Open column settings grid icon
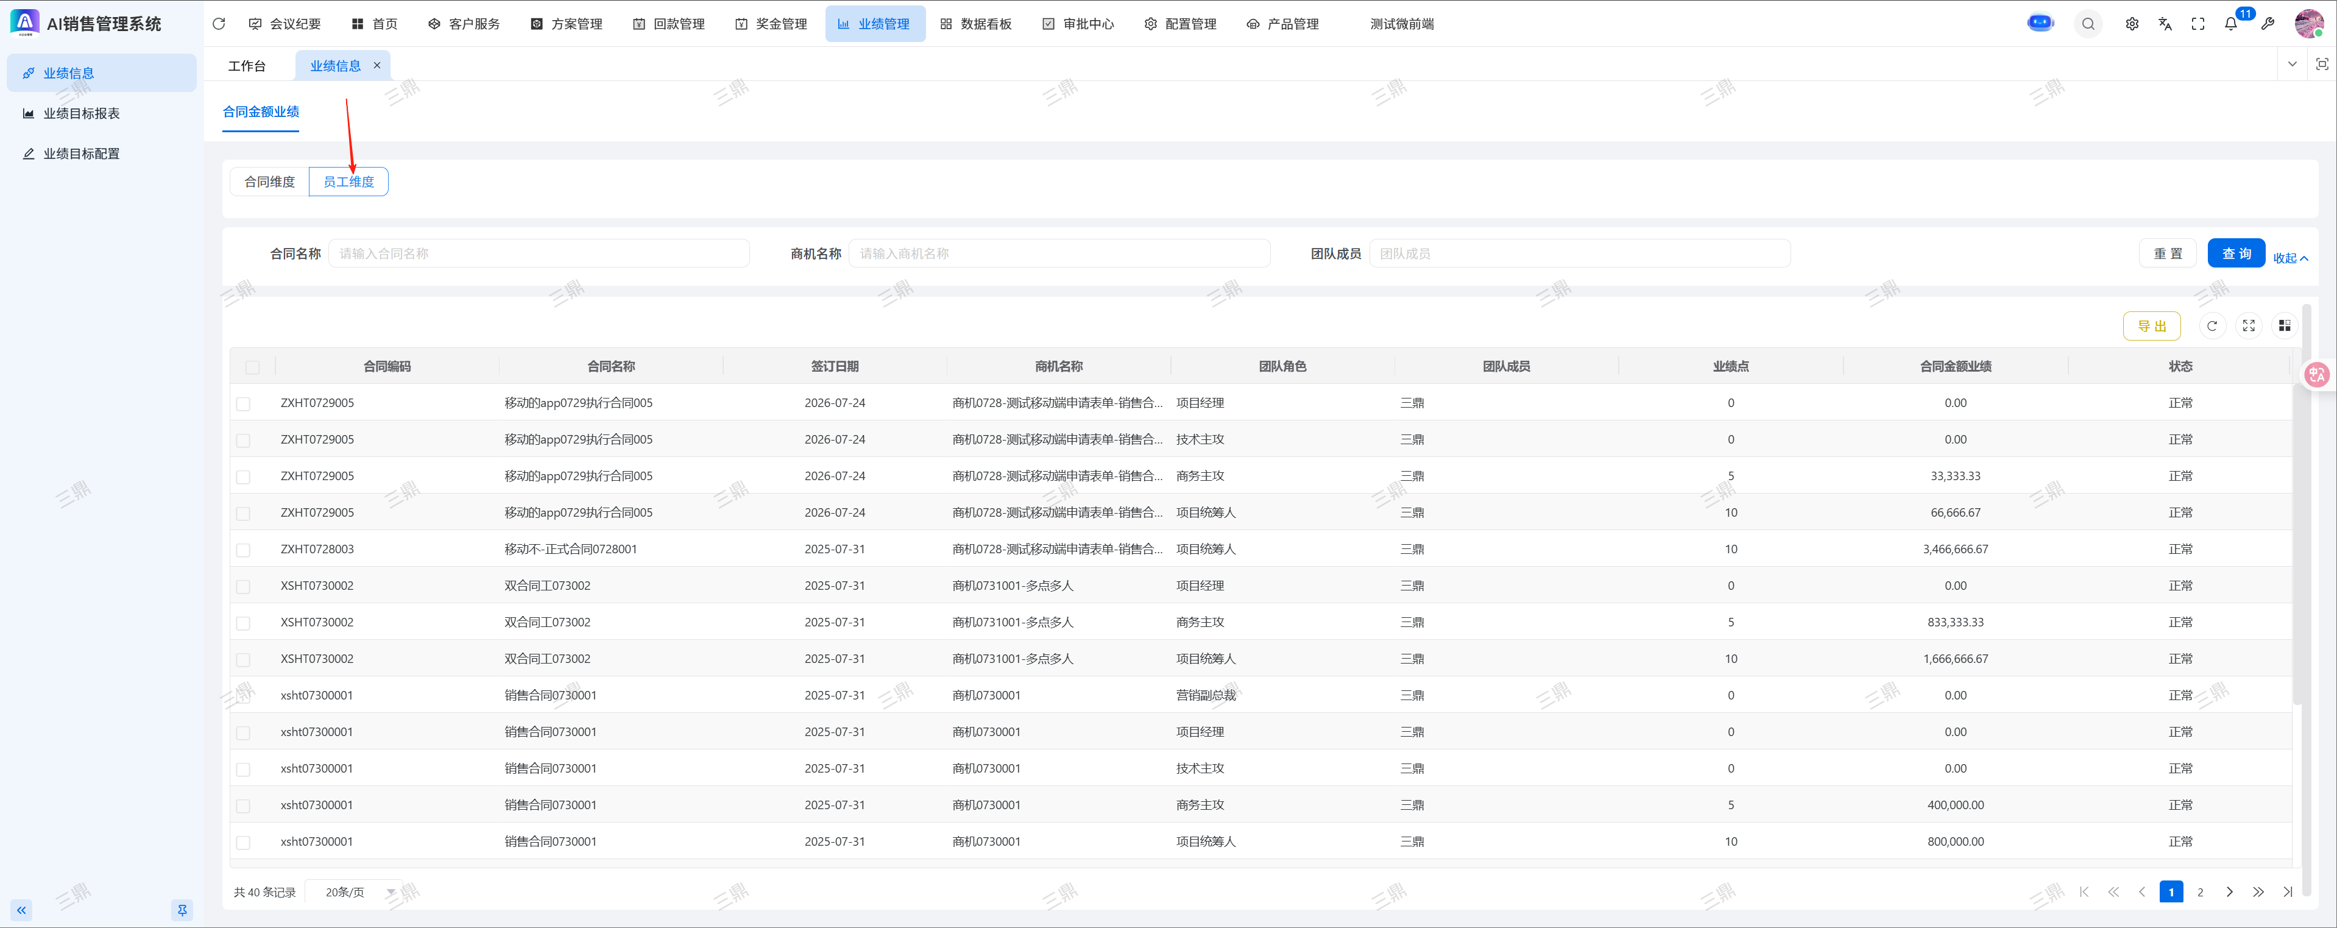Screen dimensions: 2337x928 click(x=2285, y=325)
